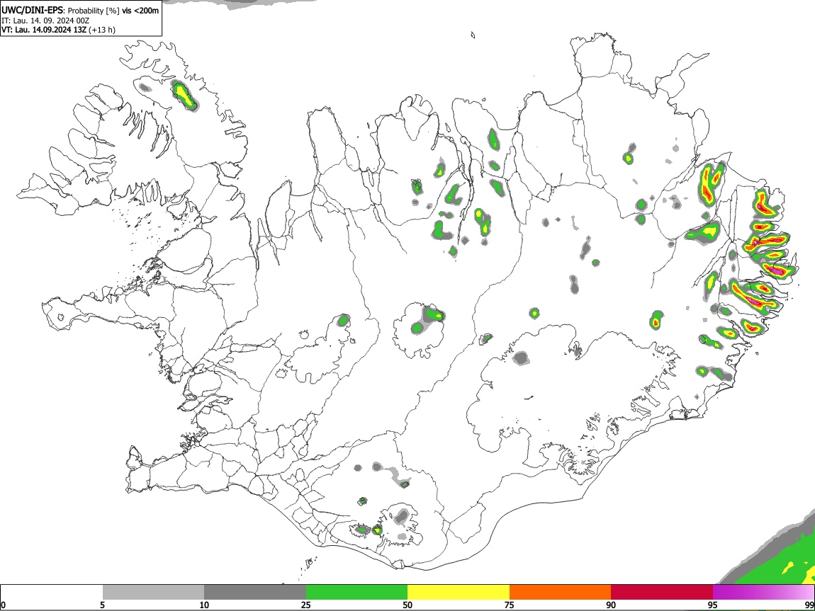815x611 pixels.
Task: Click the yellow 50-75% legend swatch
Action: tap(459, 592)
